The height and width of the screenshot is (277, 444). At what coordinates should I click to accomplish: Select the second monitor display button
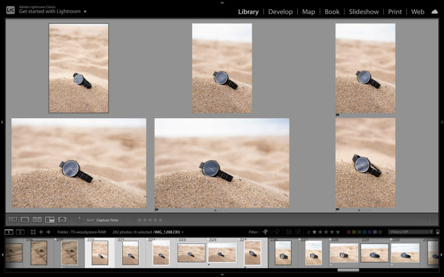[x=20, y=232]
